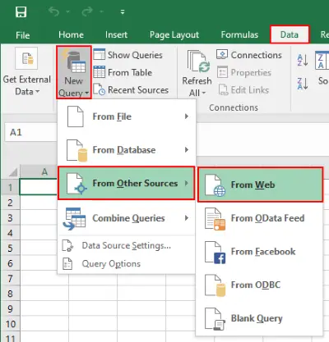Click the From Web globe icon
329x342 pixels.
215,185
